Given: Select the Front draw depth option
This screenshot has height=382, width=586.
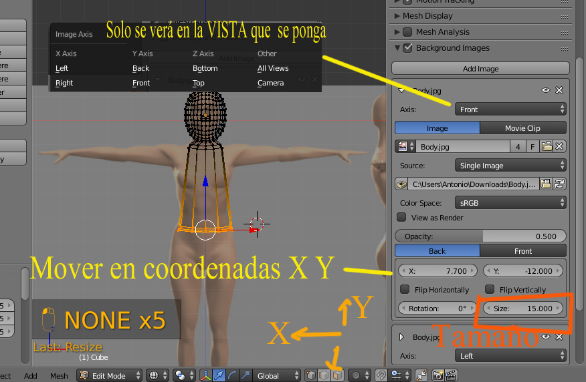Looking at the screenshot, I should pos(523,251).
